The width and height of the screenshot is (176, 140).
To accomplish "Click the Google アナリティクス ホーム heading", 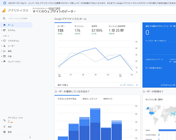I will coord(70,19).
